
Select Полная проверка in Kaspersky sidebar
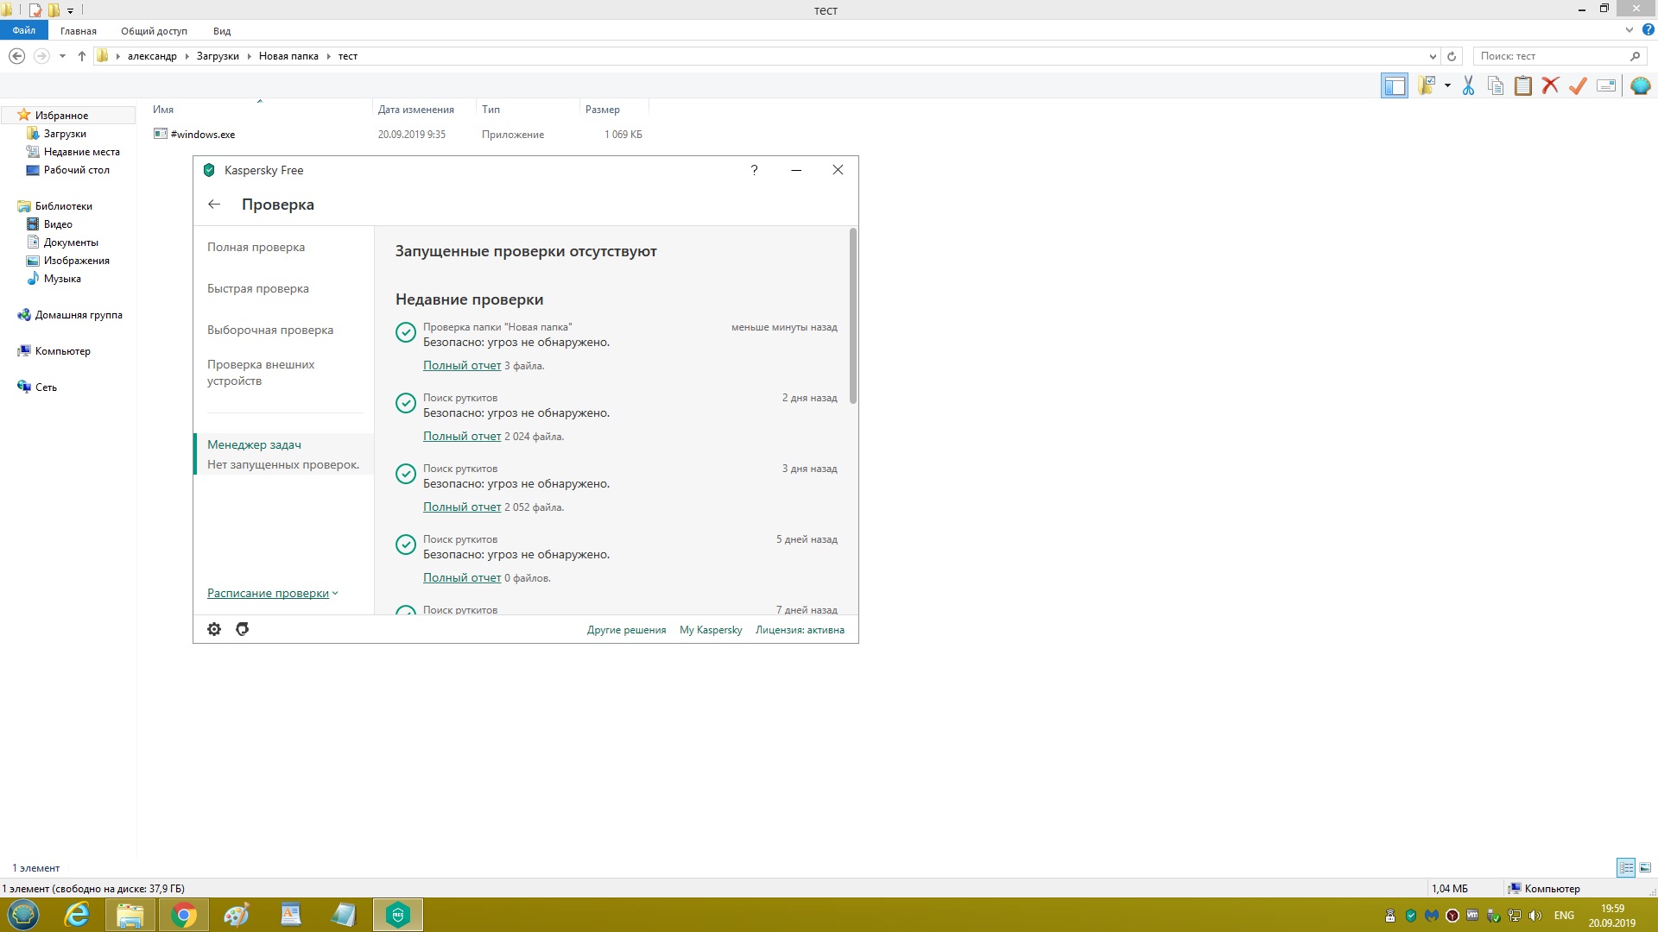256,247
